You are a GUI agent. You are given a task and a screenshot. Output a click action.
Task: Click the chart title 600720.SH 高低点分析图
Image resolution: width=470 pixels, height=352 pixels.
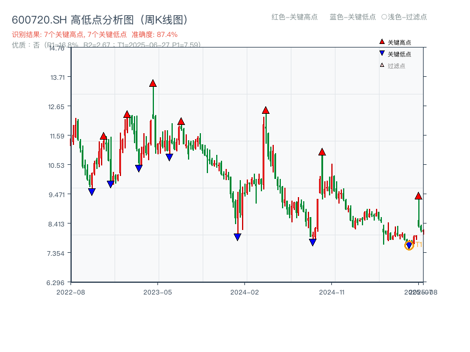tap(100, 20)
